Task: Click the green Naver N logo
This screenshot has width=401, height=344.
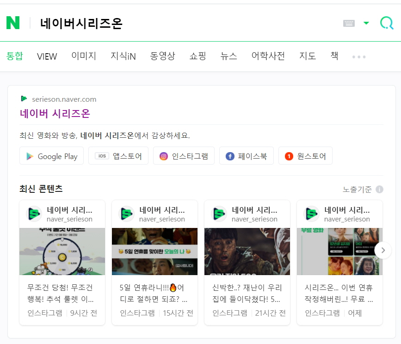Action: [x=13, y=23]
